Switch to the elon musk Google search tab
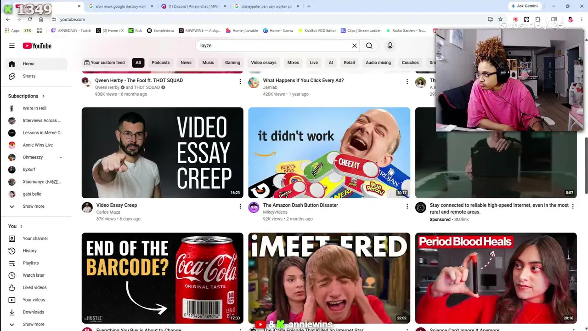Image resolution: width=588 pixels, height=331 pixels. coord(120,6)
